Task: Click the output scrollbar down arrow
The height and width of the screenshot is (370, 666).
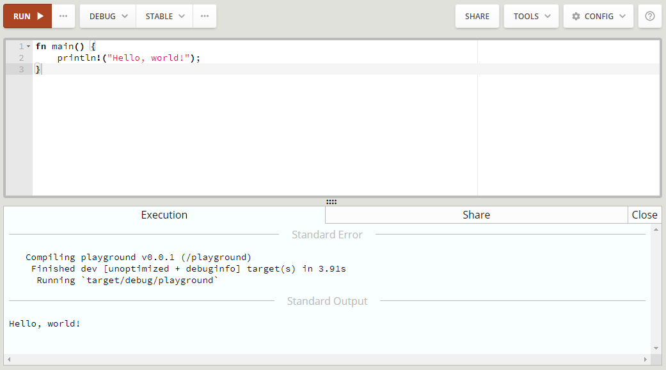Action: click(x=656, y=348)
